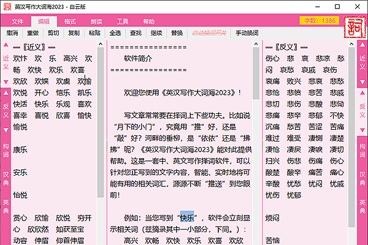
Task: Click the 继续 continue button
Action: (156, 33)
